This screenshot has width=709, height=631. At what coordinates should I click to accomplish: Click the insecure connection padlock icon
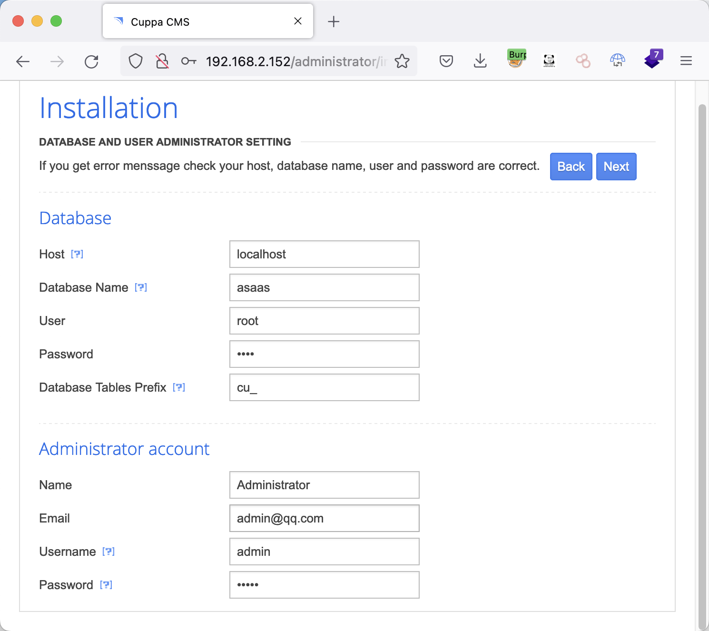pyautogui.click(x=162, y=61)
